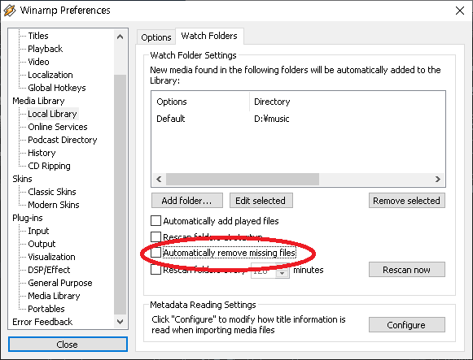
Task: Select History under Media Library
Action: pyautogui.click(x=42, y=153)
